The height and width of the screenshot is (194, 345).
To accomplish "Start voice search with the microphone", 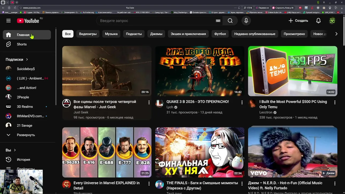I will click(246, 21).
